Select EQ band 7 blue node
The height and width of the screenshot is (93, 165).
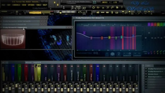click(x=133, y=36)
